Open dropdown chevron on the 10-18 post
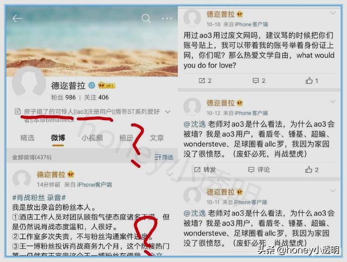The height and width of the screenshot is (262, 347). pos(332,13)
